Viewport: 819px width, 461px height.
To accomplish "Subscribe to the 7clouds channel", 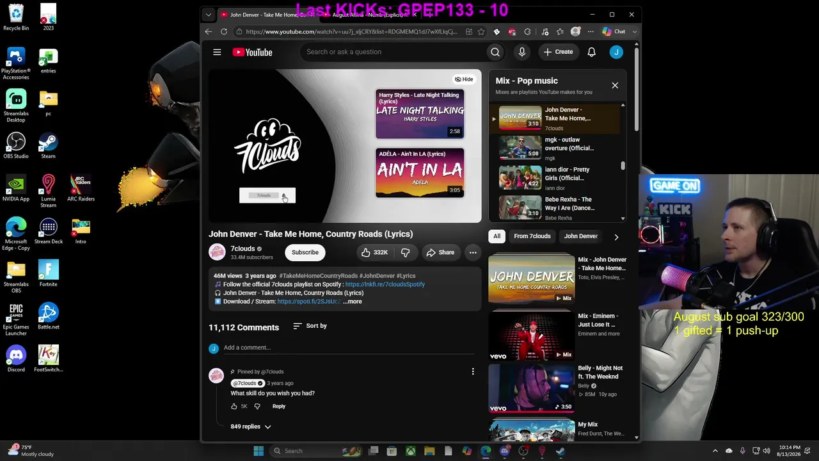I will 305,252.
